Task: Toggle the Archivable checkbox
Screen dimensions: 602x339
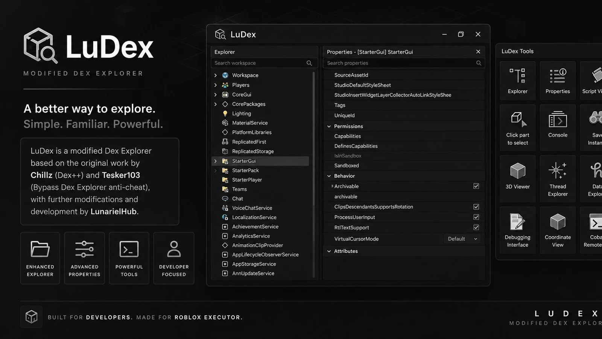Action: point(476,186)
